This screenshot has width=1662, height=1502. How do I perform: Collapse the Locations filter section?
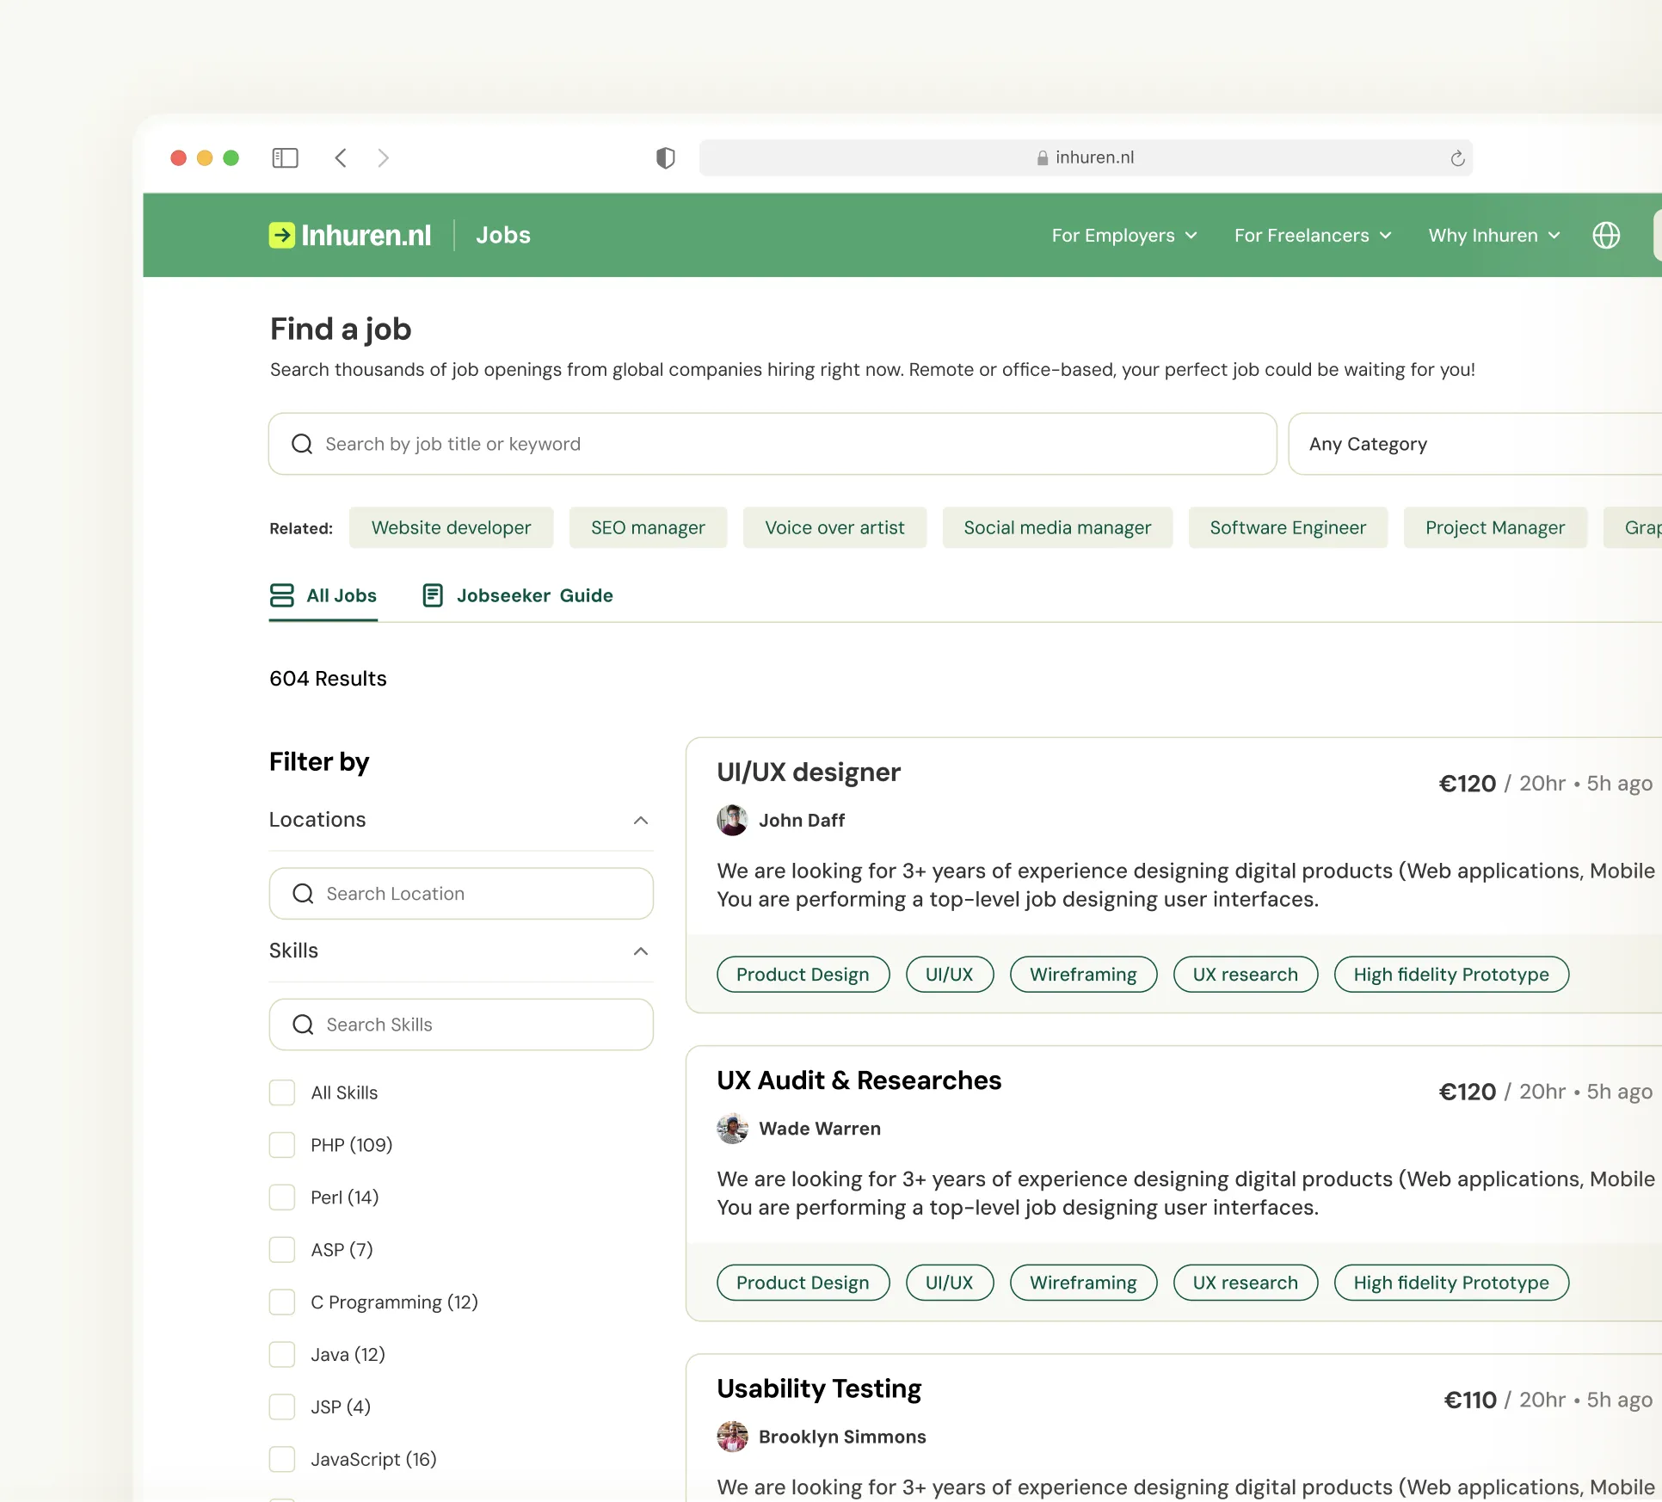pyautogui.click(x=640, y=820)
